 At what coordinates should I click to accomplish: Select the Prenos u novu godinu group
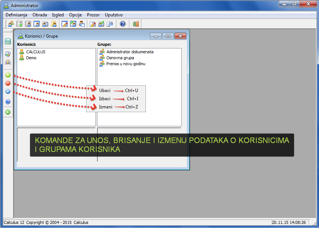tap(125, 64)
